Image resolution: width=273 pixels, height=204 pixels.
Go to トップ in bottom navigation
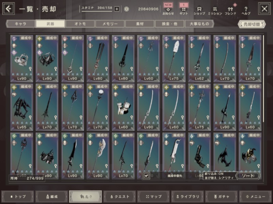pos(17,197)
